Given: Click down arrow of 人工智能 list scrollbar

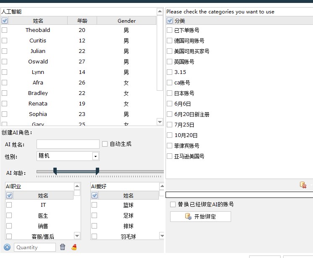Looking at the screenshot, I should (x=160, y=122).
